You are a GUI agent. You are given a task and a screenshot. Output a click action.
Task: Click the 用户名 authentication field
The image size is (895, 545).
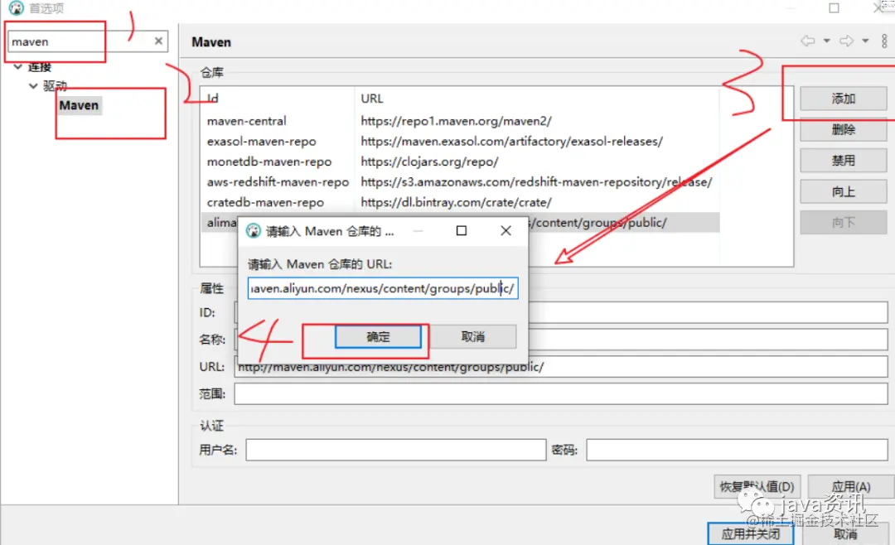coord(395,450)
